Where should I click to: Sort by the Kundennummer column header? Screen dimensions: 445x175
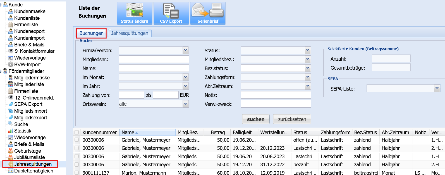100,132
